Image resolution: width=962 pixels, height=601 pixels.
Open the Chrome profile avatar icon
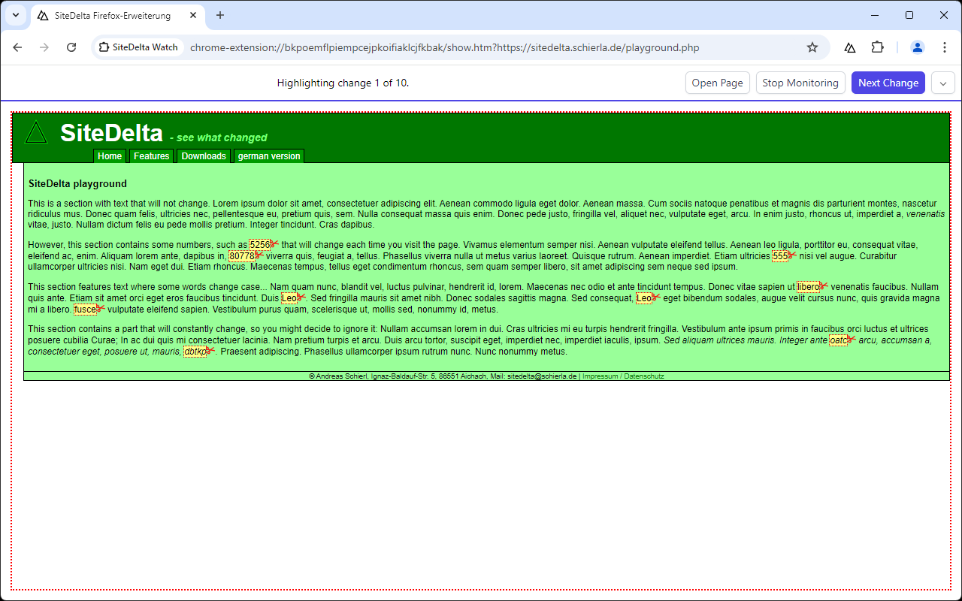click(x=918, y=47)
